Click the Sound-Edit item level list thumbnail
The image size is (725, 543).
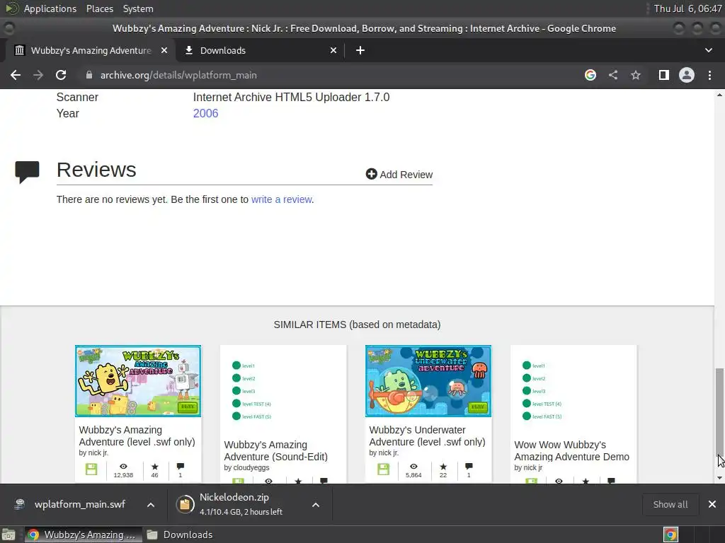[283, 390]
